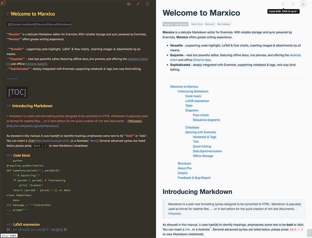Click the 'desktop client' hyperlink
312x238 pixels.
coord(295,55)
